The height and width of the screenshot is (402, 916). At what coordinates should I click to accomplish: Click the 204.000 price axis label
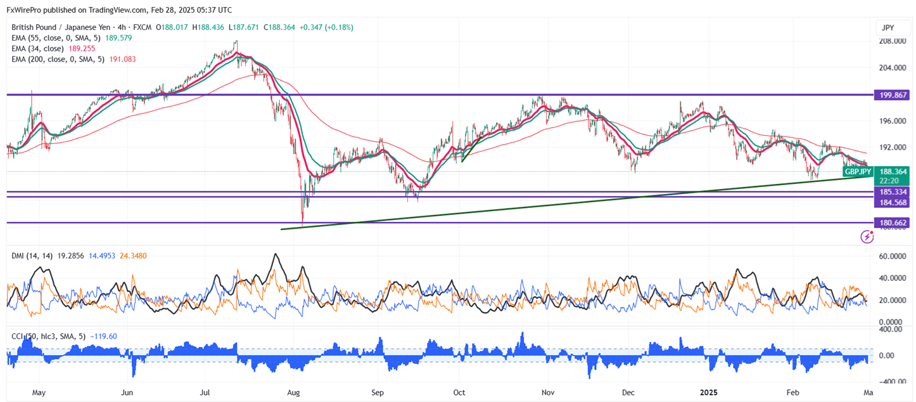tap(893, 67)
